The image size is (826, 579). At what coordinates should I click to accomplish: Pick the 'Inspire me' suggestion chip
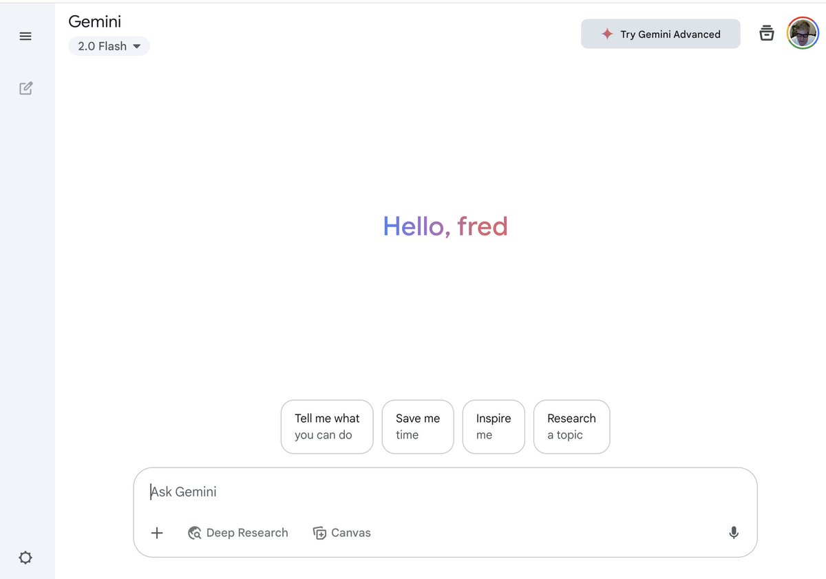tap(494, 427)
